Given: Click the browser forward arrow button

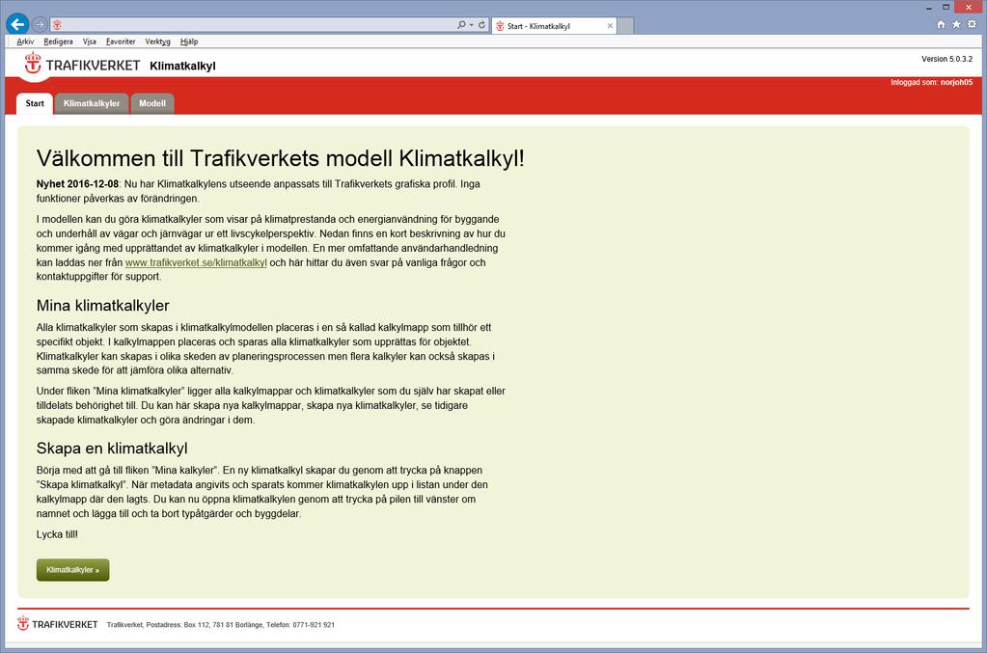Looking at the screenshot, I should point(40,24).
